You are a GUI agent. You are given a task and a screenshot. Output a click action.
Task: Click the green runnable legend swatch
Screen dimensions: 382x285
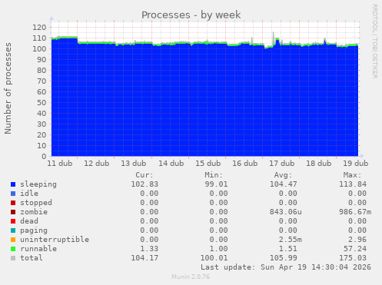tap(13, 249)
